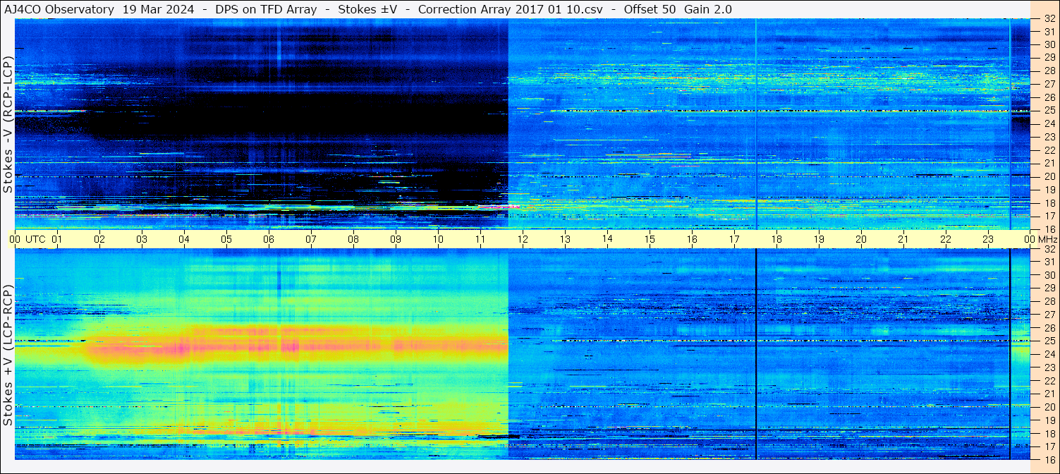Click the Stokes -V (RCP-LCP) axis label

[8, 123]
